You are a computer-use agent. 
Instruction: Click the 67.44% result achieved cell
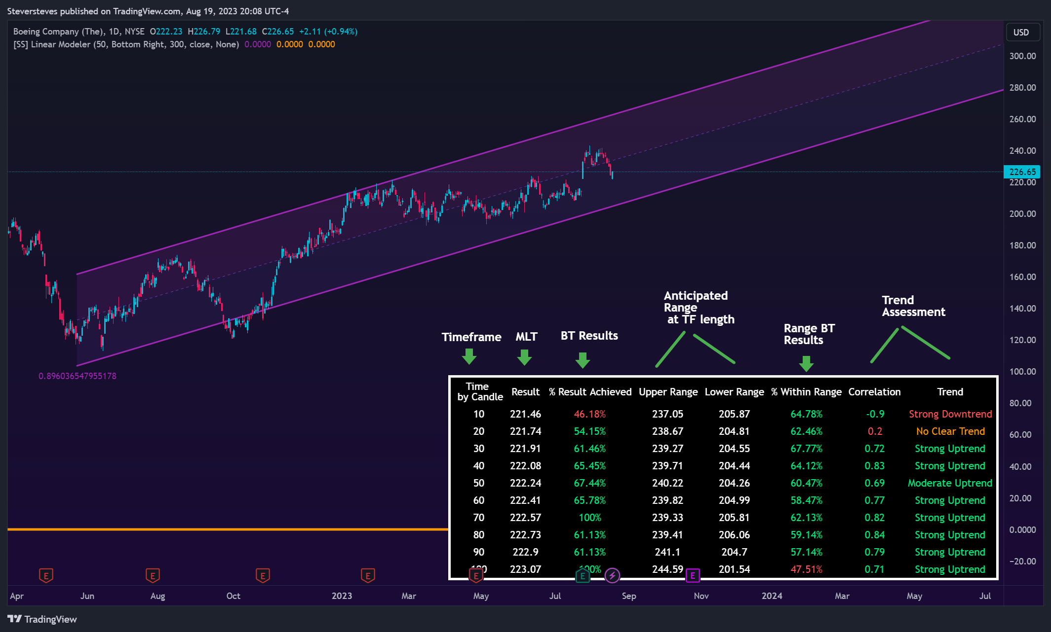tap(589, 483)
